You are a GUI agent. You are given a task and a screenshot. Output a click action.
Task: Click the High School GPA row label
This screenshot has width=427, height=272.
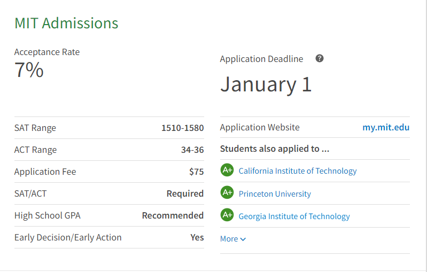click(x=48, y=215)
